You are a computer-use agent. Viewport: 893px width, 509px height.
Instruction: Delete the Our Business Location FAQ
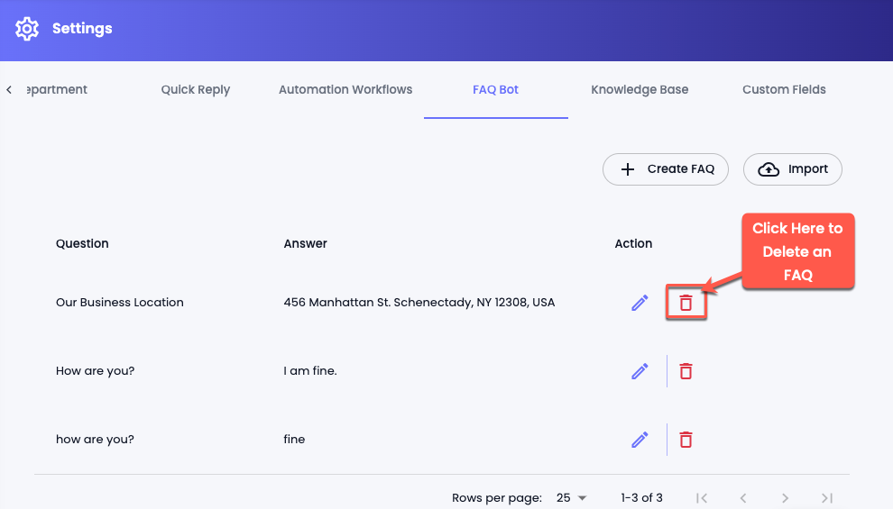coord(686,303)
